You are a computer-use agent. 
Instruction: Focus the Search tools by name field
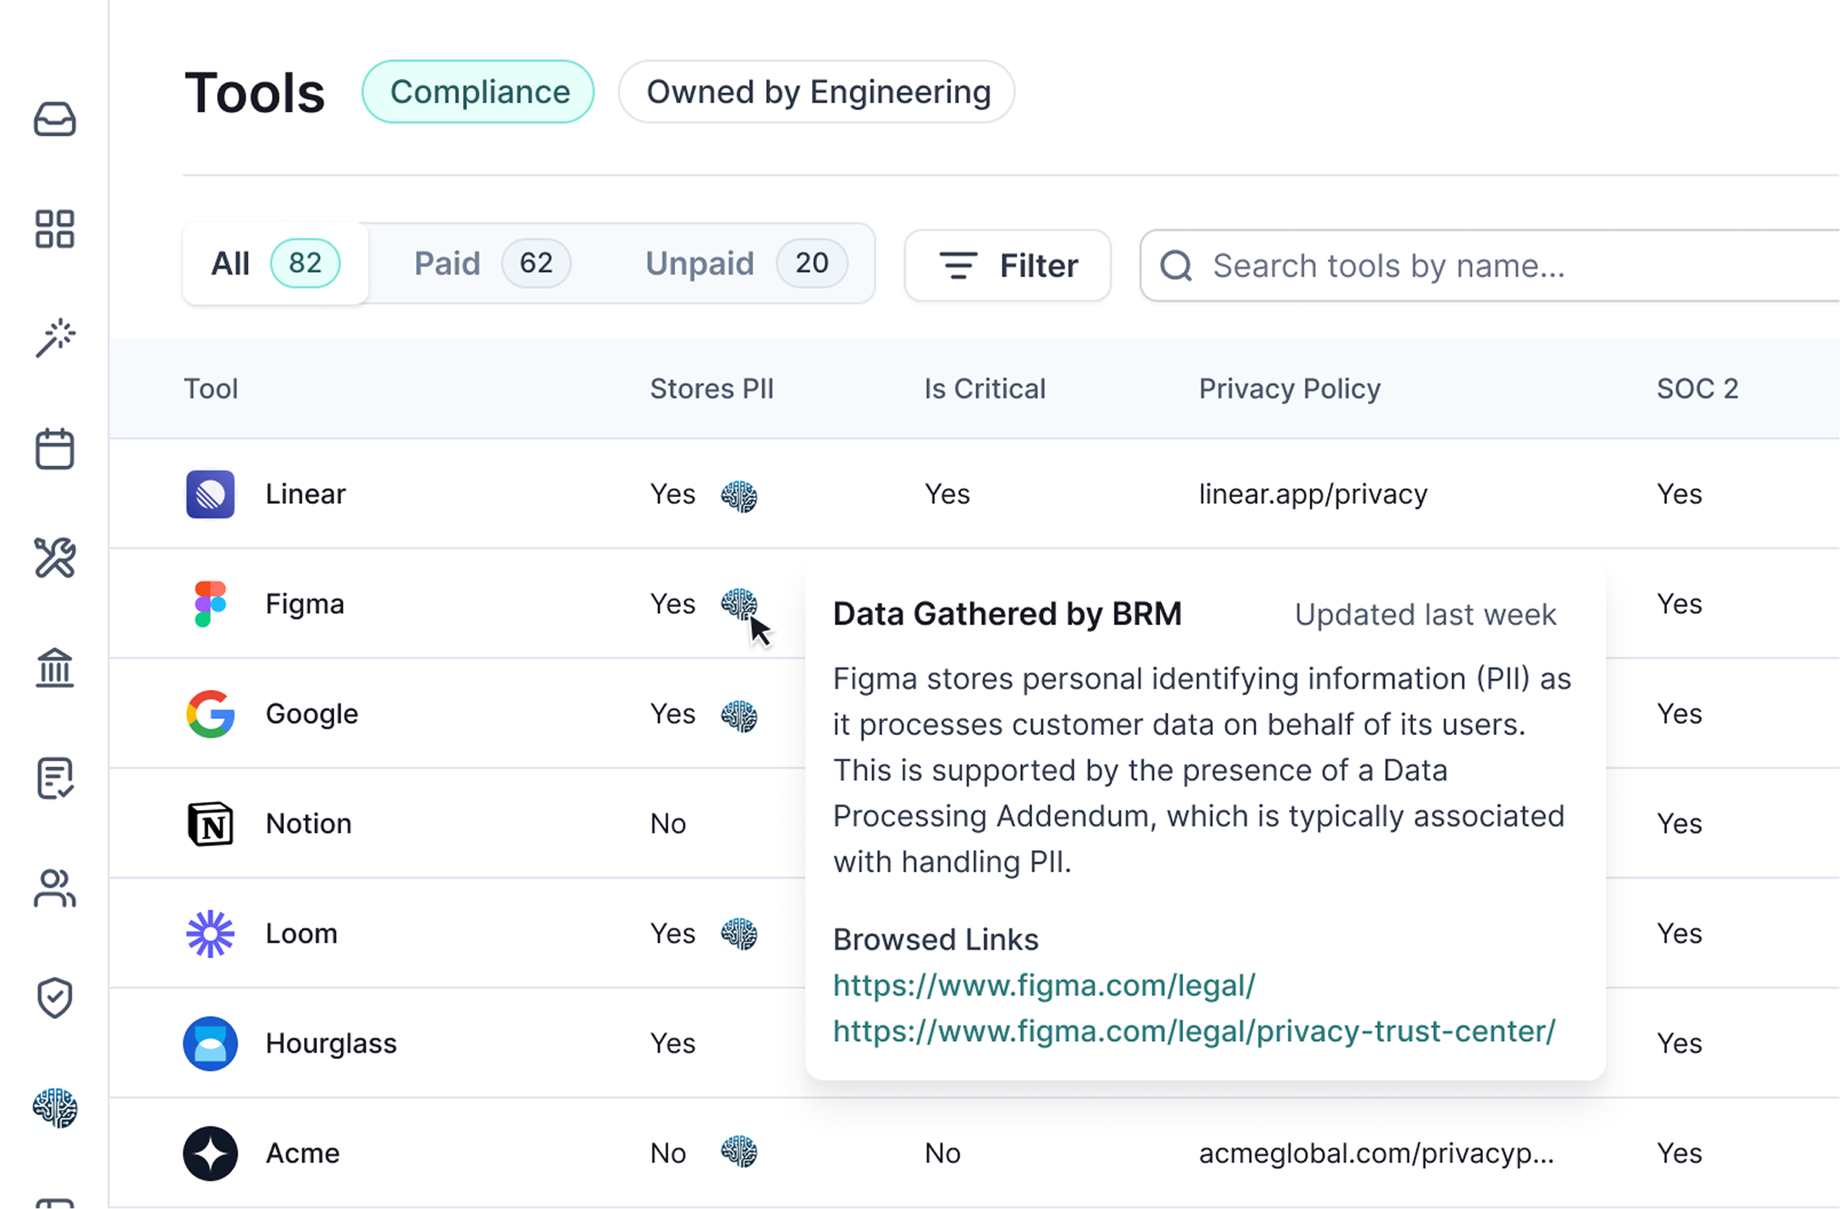pos(1489,266)
